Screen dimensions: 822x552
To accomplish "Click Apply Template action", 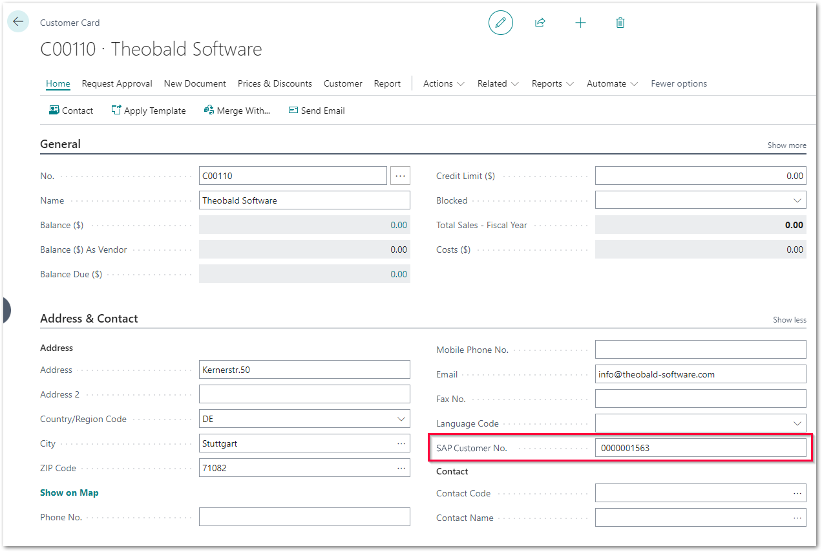I will tap(149, 111).
